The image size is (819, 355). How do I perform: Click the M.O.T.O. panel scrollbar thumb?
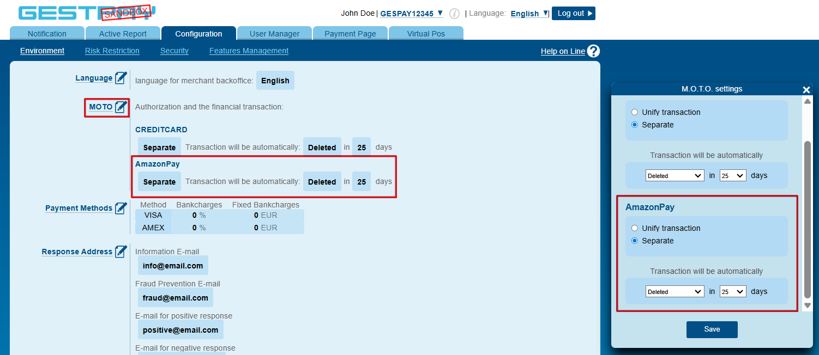point(808,219)
